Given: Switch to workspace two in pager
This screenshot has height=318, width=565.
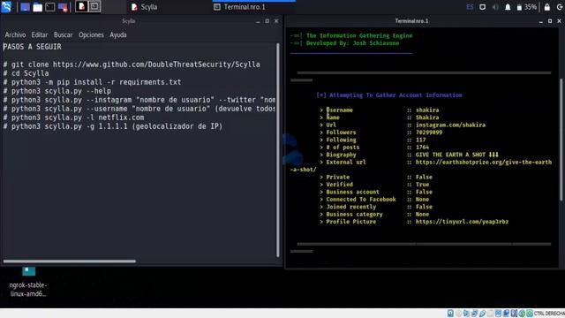Looking at the screenshot, I should pyautogui.click(x=94, y=6).
